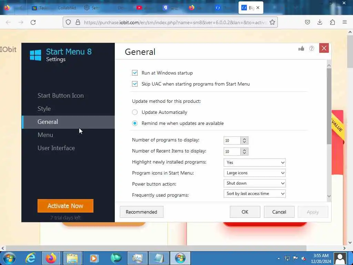
Task: Click the Activate Now button
Action: point(65,206)
